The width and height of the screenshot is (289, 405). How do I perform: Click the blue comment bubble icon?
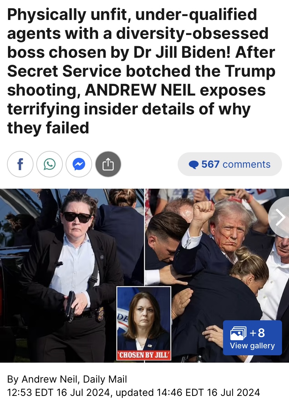tap(193, 165)
